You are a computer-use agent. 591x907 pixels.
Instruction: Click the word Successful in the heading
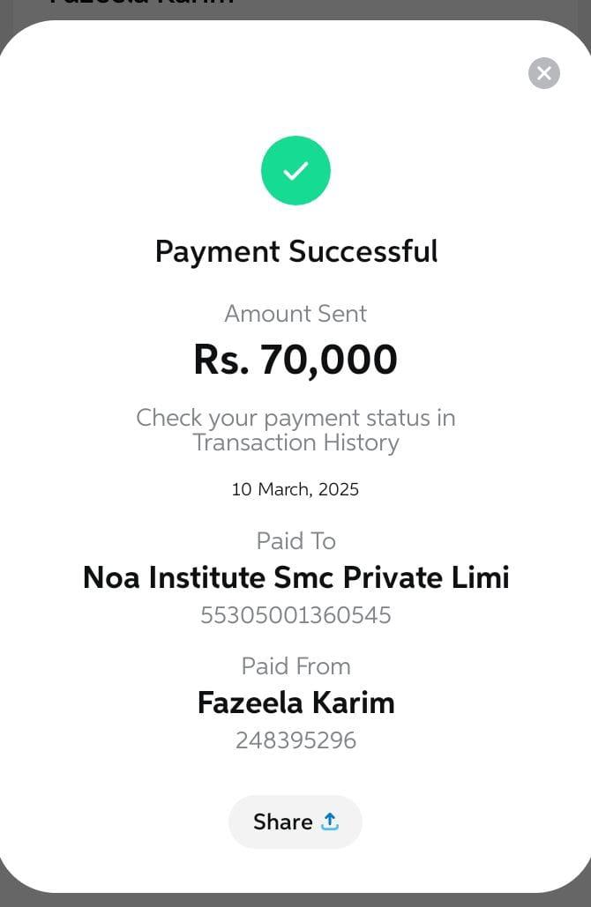[363, 251]
